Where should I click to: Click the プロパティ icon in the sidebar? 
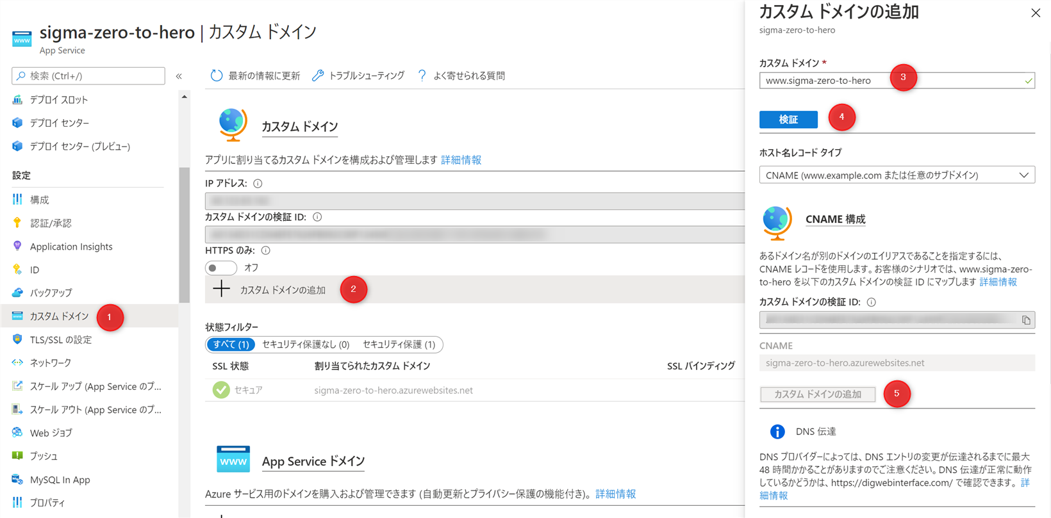[17, 503]
